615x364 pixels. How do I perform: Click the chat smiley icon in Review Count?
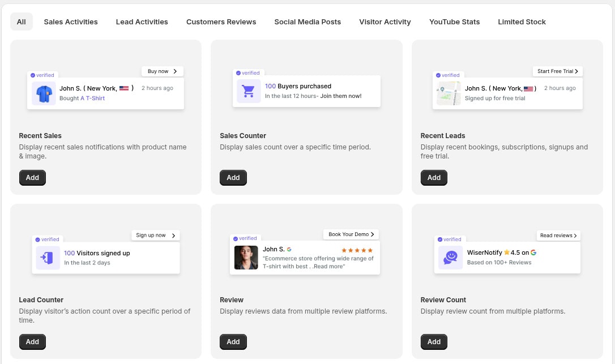[x=450, y=258]
